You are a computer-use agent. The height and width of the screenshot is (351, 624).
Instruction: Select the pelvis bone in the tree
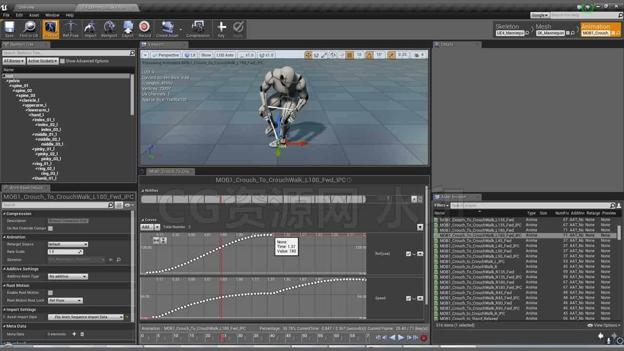[14, 81]
